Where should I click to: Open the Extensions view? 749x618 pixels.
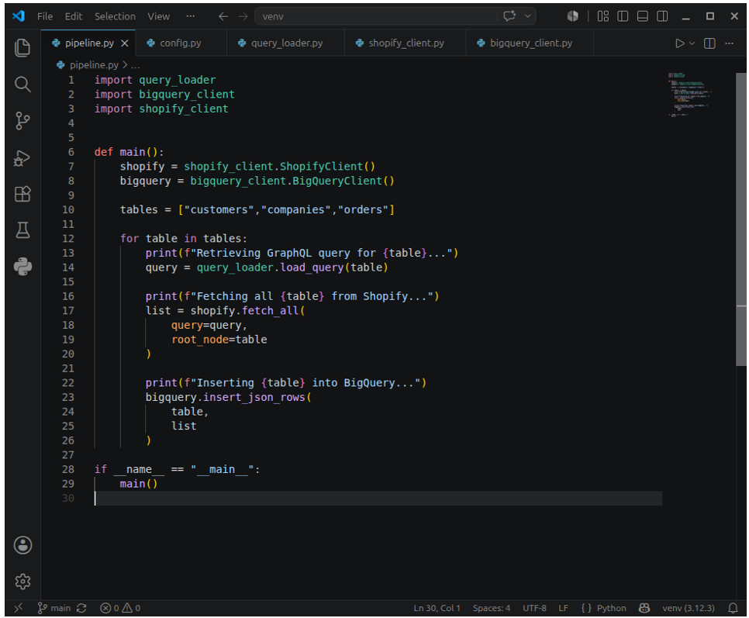point(22,194)
